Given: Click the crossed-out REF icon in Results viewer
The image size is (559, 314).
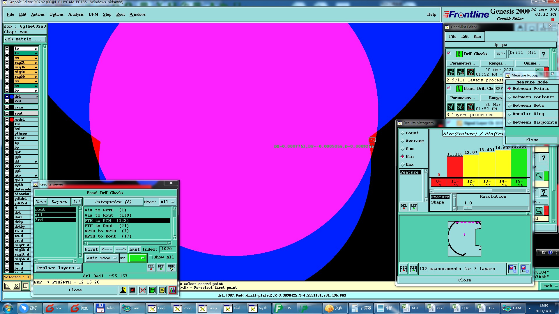Looking at the screenshot, I should tap(143, 290).
